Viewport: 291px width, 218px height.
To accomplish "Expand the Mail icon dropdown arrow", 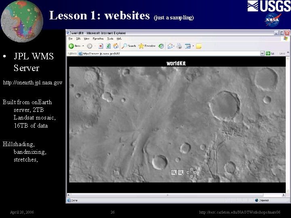I will (x=174, y=46).
